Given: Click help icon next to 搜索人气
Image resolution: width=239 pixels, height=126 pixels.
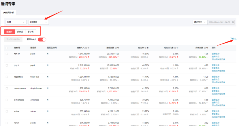Looking at the screenshot, I should point(86,48).
